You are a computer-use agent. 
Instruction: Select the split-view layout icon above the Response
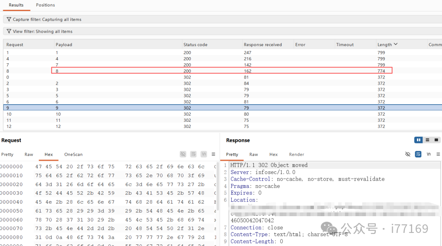tap(427, 140)
